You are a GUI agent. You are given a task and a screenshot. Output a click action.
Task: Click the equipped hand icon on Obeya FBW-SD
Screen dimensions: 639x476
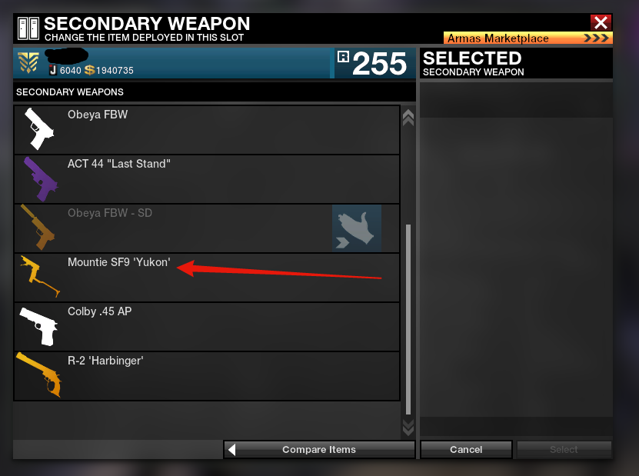click(357, 228)
